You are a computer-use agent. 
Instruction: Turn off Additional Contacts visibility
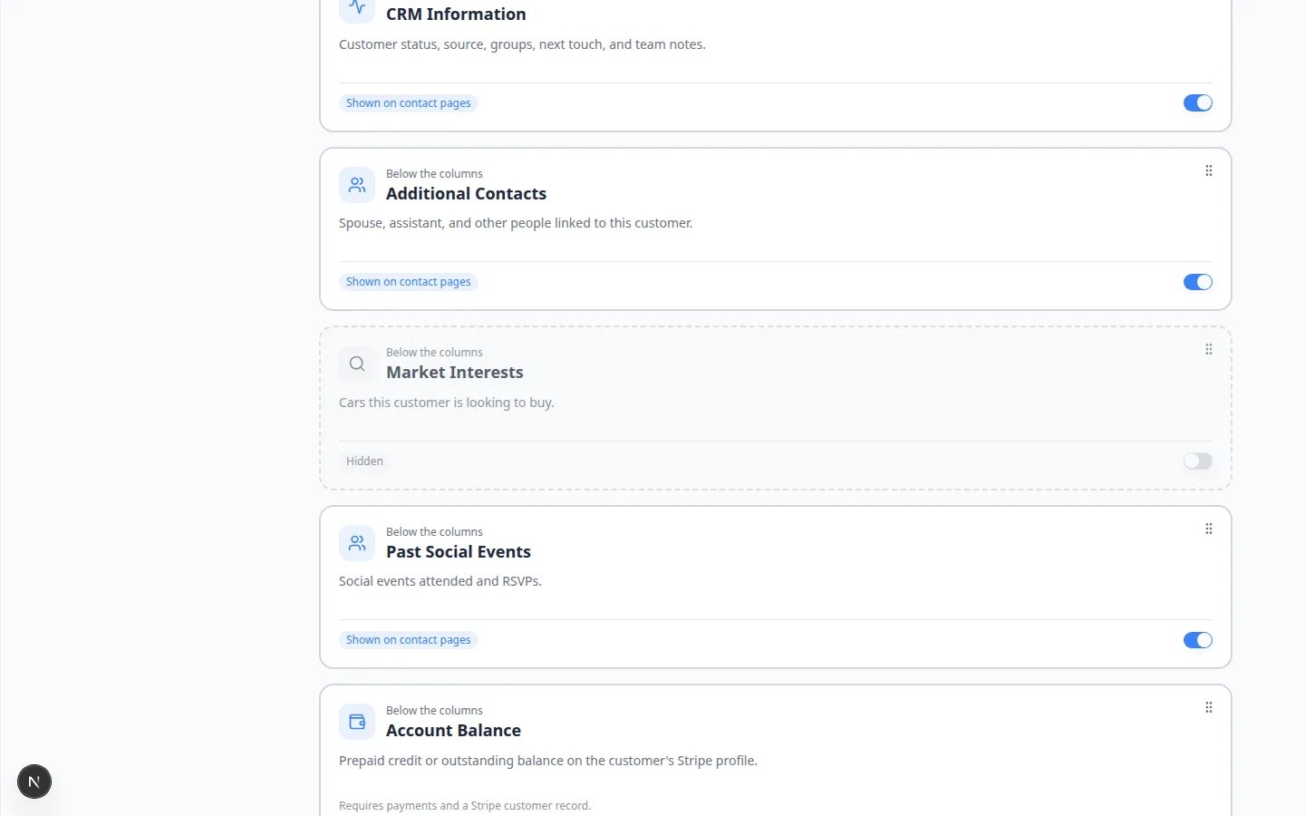click(x=1198, y=282)
